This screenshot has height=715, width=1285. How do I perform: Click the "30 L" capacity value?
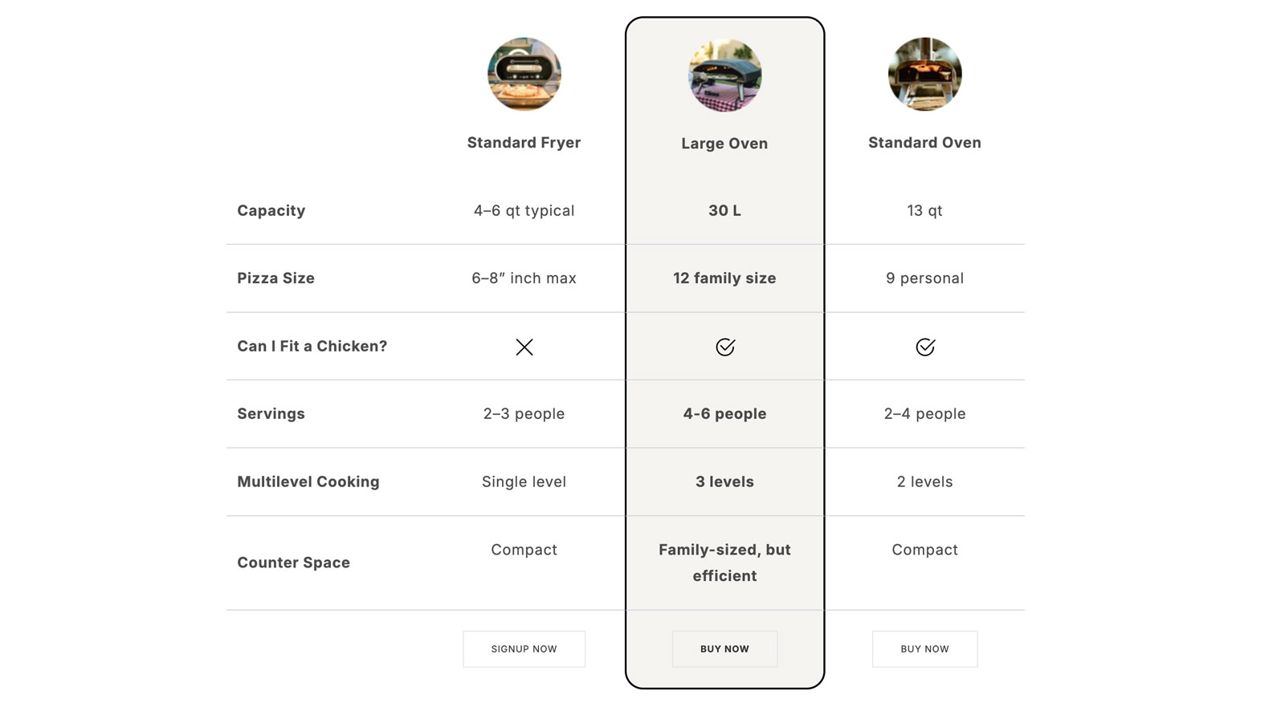(724, 211)
